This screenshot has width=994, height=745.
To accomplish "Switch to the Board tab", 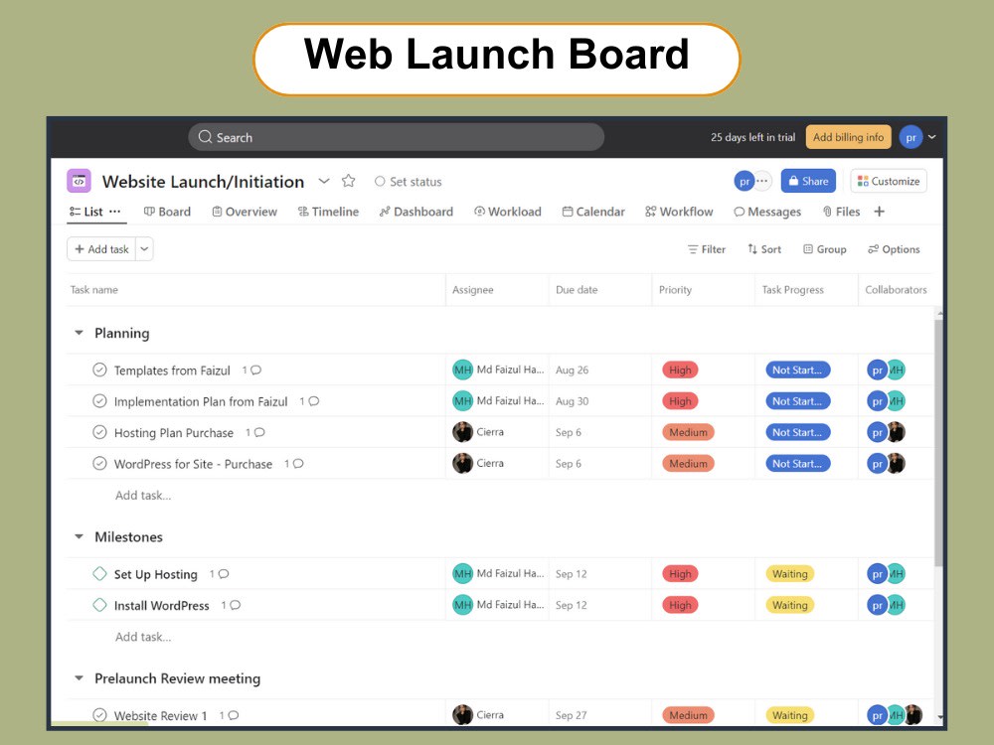I will pos(167,212).
